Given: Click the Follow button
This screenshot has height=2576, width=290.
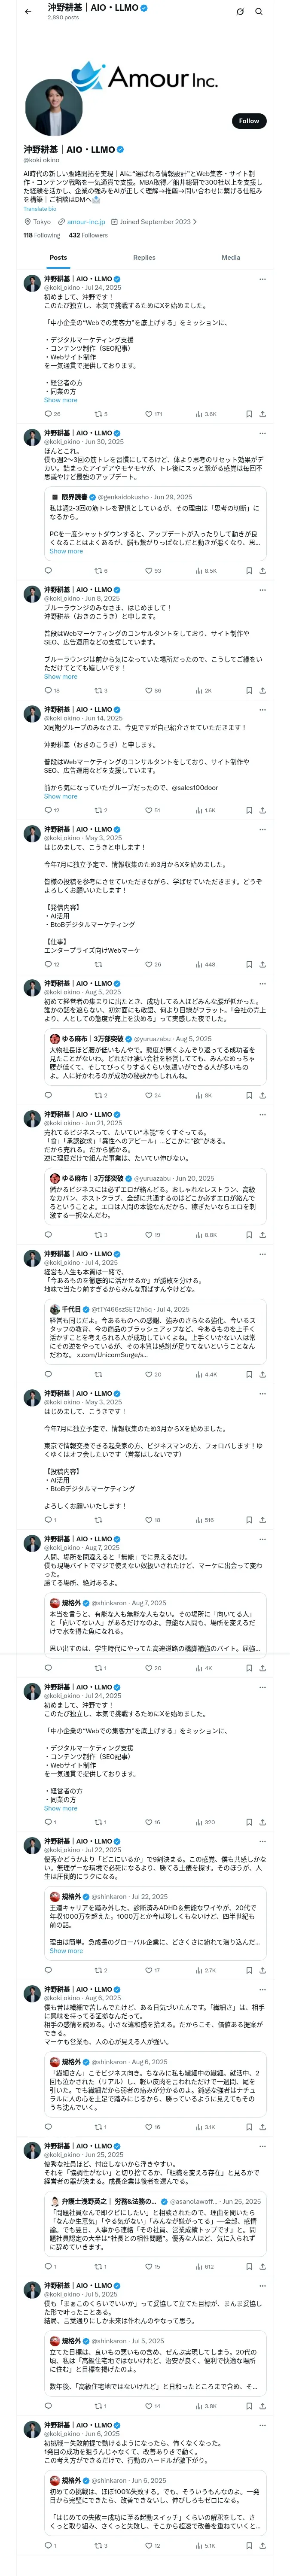Looking at the screenshot, I should tap(248, 121).
